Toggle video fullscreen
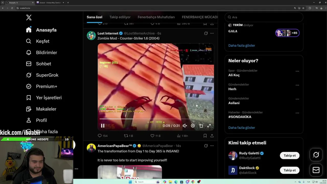 209,125
